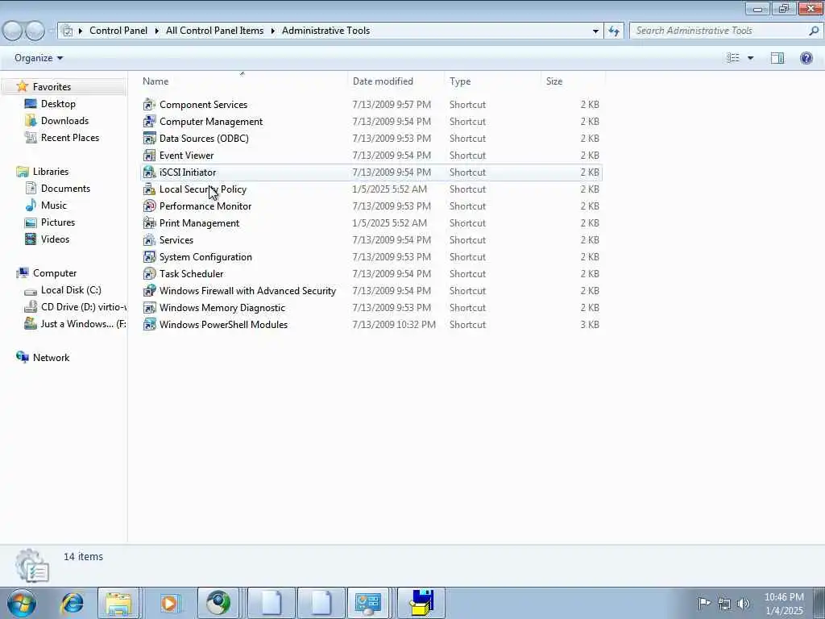Sort by the Type column header

[492, 81]
